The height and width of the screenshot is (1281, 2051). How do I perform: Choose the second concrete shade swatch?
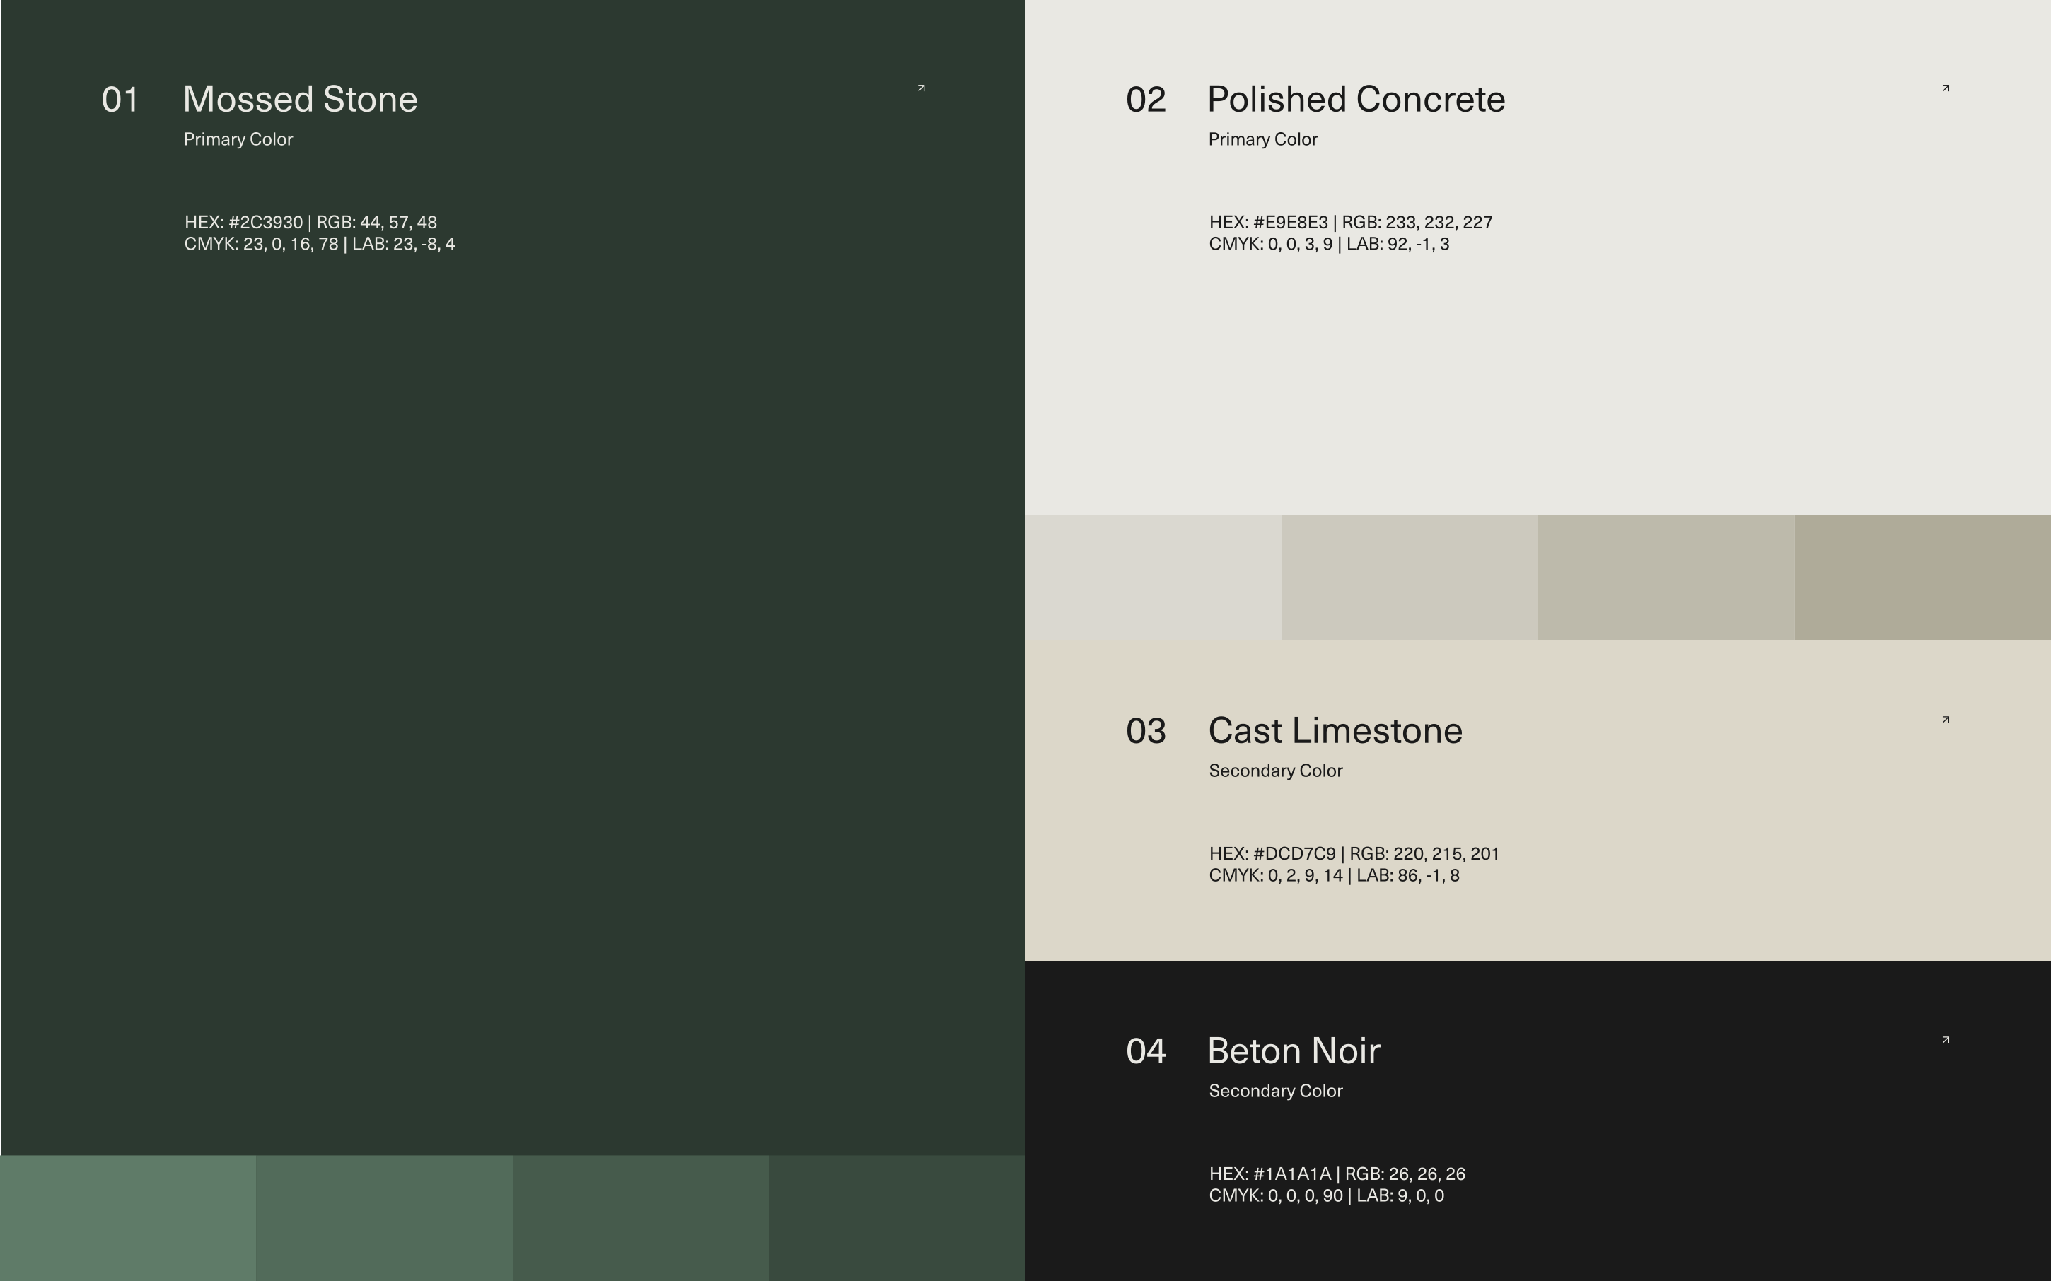1410,578
